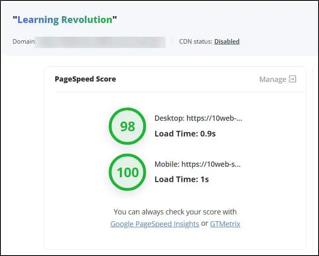
Task: Click the green 98 desktop score circle
Action: pos(128,126)
